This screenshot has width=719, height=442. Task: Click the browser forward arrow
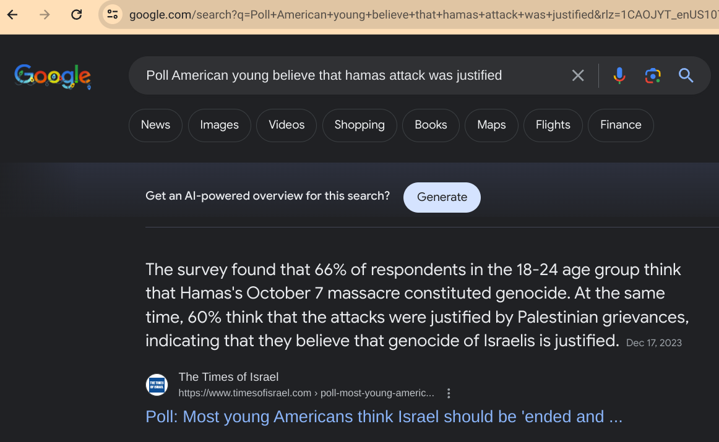pos(45,14)
